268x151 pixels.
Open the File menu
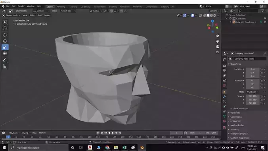tap(8, 6)
